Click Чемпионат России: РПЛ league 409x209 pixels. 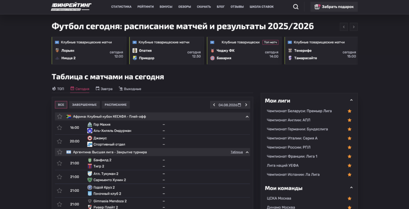(x=288, y=147)
